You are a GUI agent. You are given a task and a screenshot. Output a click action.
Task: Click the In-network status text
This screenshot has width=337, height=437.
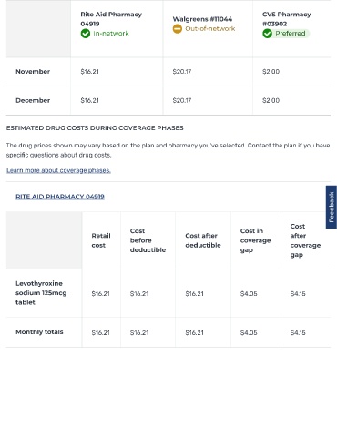pyautogui.click(x=111, y=34)
